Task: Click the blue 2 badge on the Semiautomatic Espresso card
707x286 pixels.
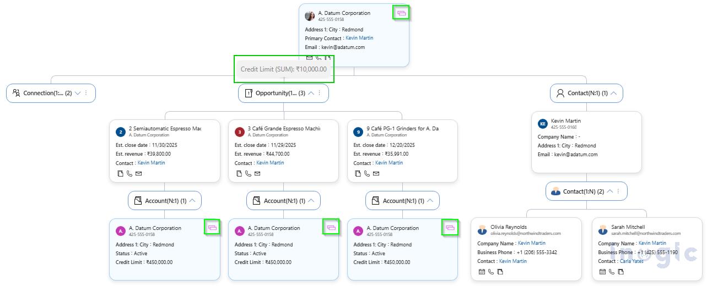Action: tap(121, 132)
